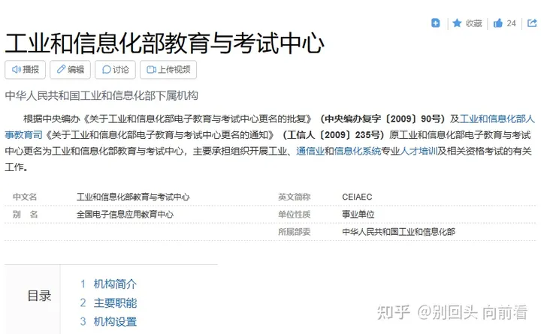Click the 上传视频 upload video button
This screenshot has width=541, height=334.
[168, 70]
